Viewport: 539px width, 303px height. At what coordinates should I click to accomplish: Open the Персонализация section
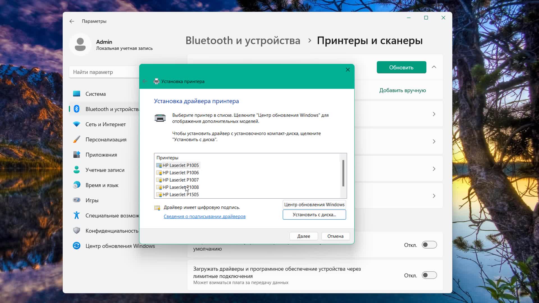coord(106,139)
